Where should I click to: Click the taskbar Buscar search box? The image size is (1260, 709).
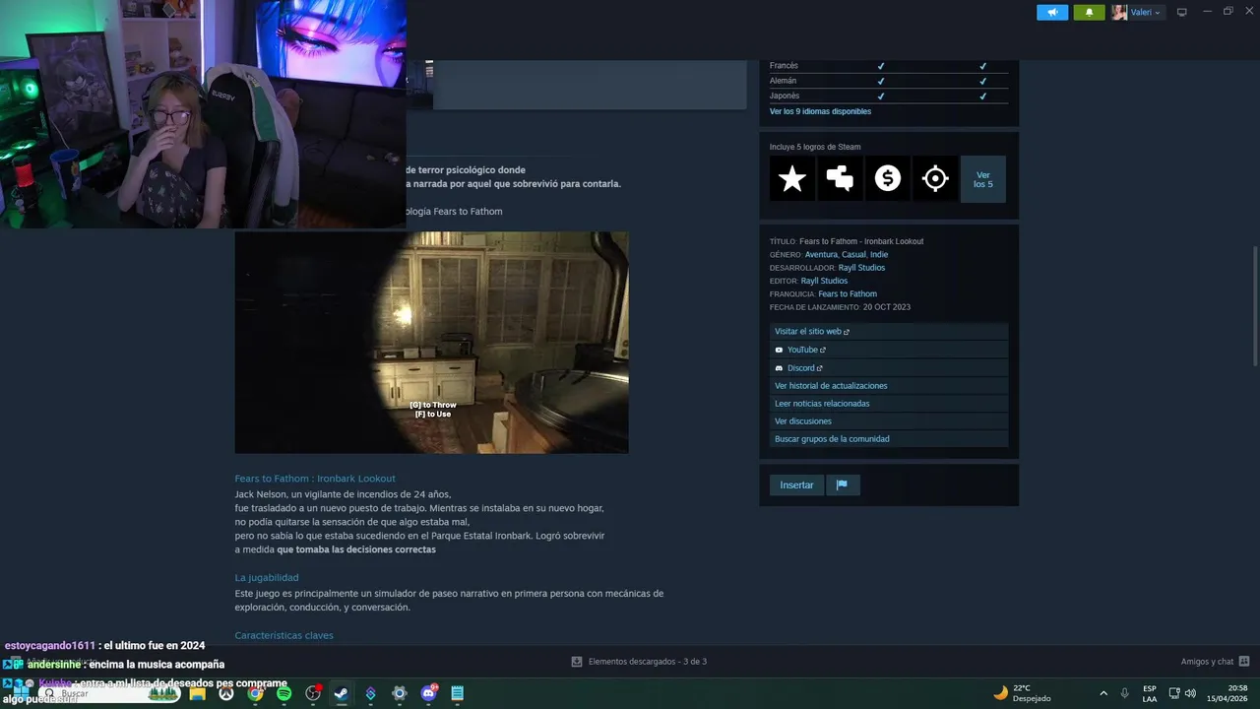coord(108,693)
